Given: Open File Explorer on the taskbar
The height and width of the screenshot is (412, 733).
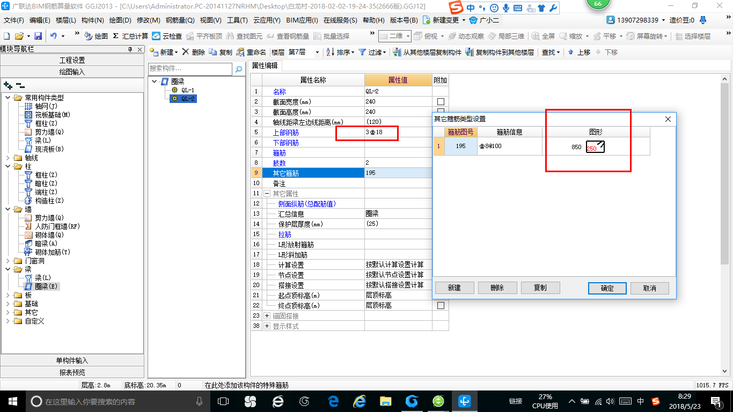Looking at the screenshot, I should 385,401.
